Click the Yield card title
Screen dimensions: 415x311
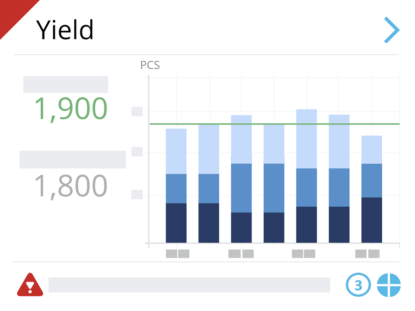(65, 30)
